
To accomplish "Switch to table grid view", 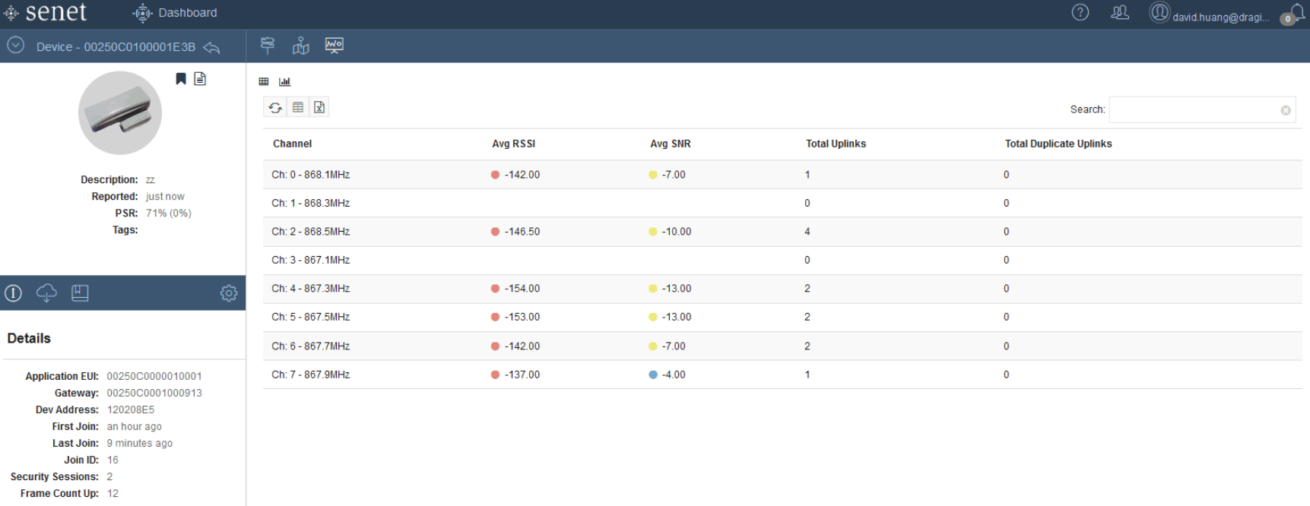I will coord(264,82).
